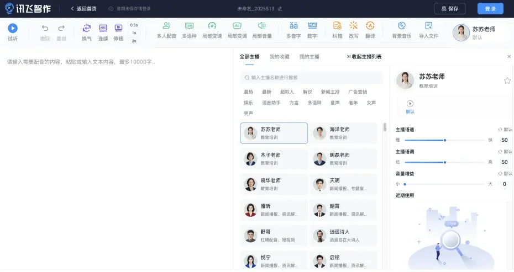
Task: Edit project name with the pencil icon
Action: pyautogui.click(x=280, y=9)
